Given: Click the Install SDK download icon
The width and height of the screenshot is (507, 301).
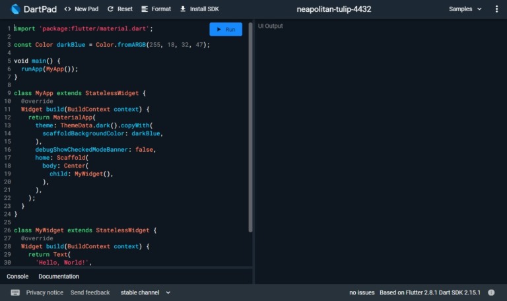Looking at the screenshot, I should (183, 9).
